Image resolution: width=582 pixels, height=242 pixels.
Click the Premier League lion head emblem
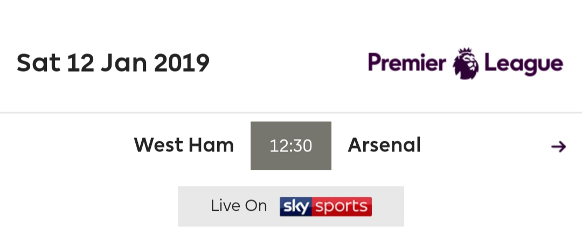(x=466, y=64)
